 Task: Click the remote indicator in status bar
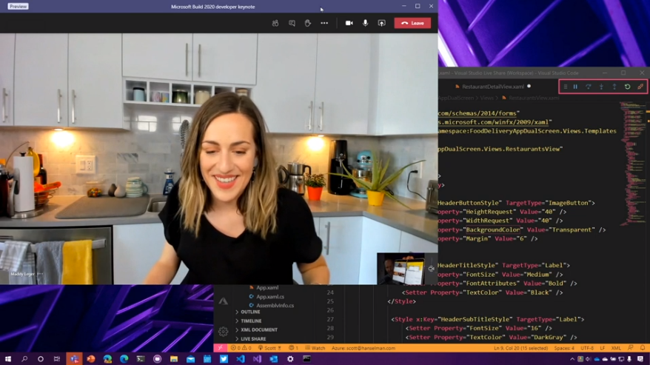[x=220, y=348]
